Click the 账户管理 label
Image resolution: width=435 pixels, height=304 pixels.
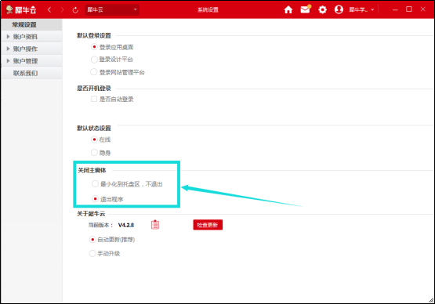25,61
